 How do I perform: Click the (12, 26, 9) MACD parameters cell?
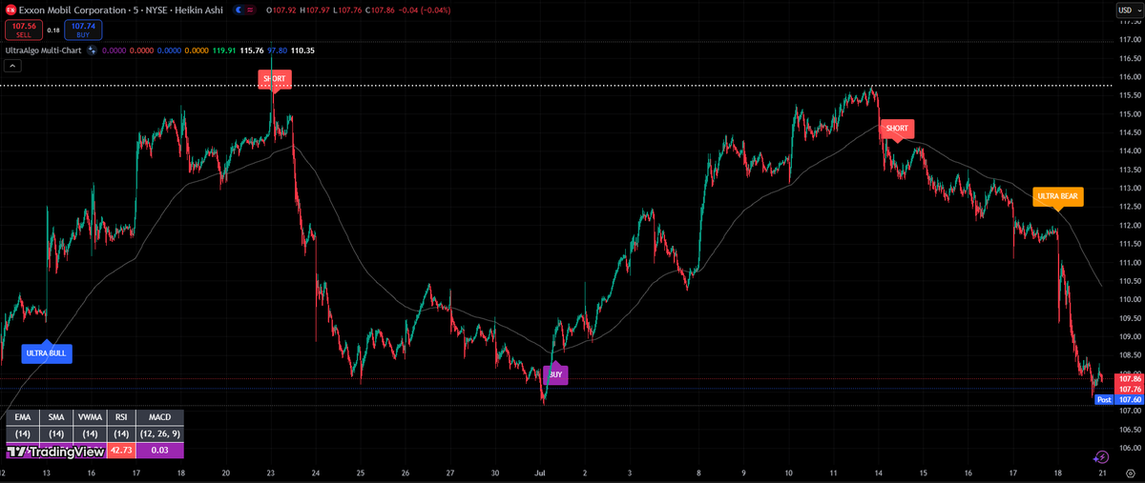160,434
